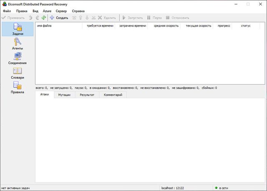Sort by текущая скорость column header
This screenshot has height=191, width=267.
pos(196,26)
